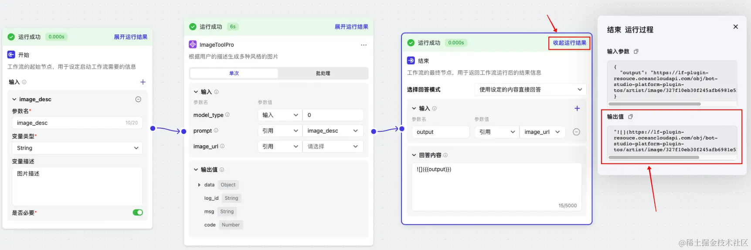Show info tooltip for ImageToolPro output values
Screen dimensions: 751x250
(x=222, y=169)
